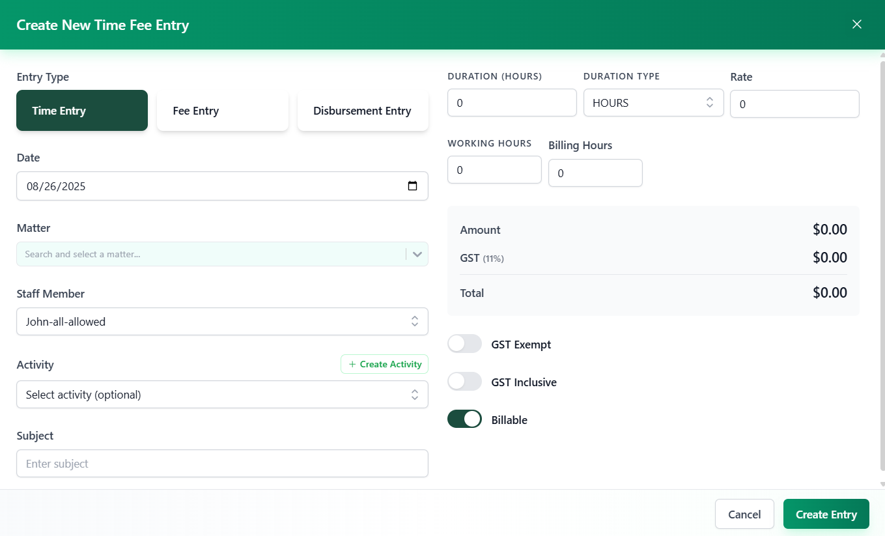Open the Select activity dropdown
The height and width of the screenshot is (536, 885).
click(x=222, y=395)
